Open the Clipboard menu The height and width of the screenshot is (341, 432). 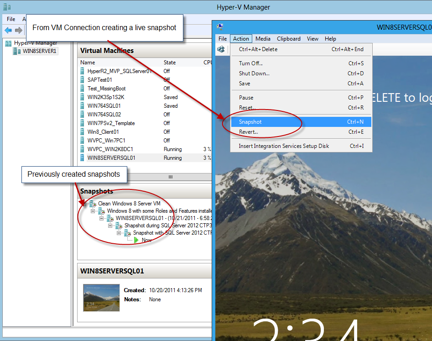[x=289, y=39]
